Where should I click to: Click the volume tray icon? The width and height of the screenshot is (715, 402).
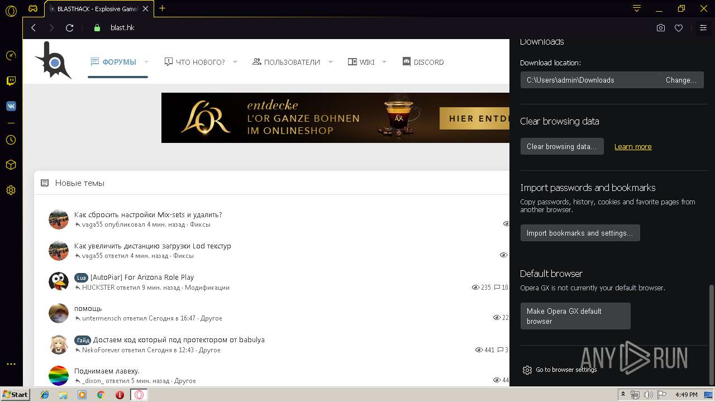[x=647, y=395]
